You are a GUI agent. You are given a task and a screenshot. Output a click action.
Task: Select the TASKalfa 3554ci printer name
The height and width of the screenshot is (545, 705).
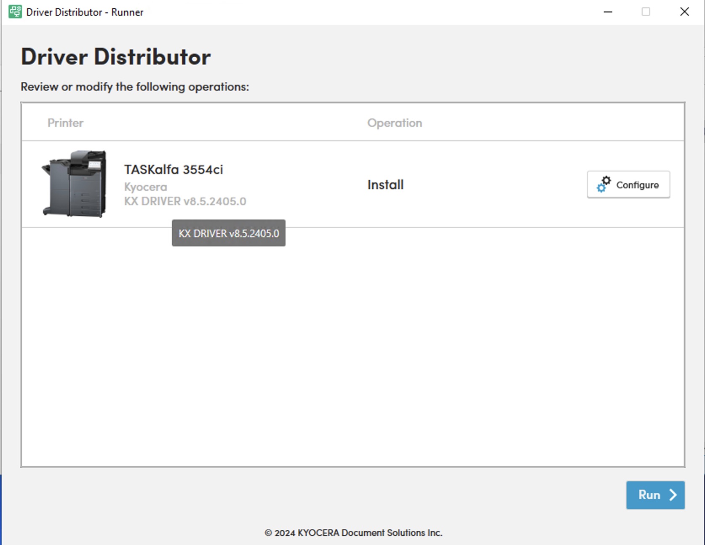coord(174,169)
